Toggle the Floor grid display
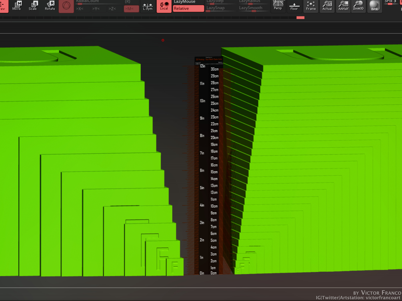 pyautogui.click(x=294, y=6)
